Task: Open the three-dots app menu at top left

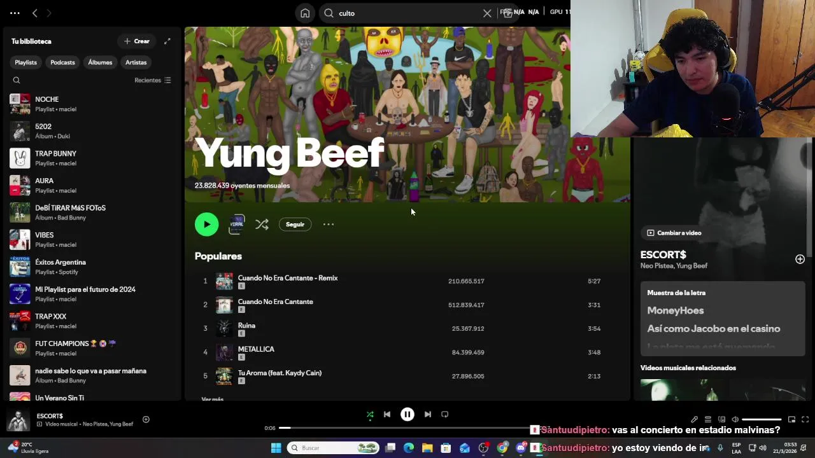Action: 15,13
